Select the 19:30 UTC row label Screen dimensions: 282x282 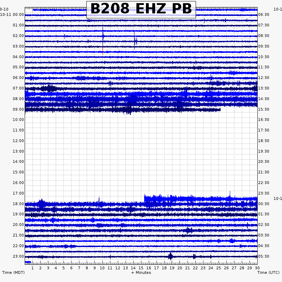(x=264, y=151)
